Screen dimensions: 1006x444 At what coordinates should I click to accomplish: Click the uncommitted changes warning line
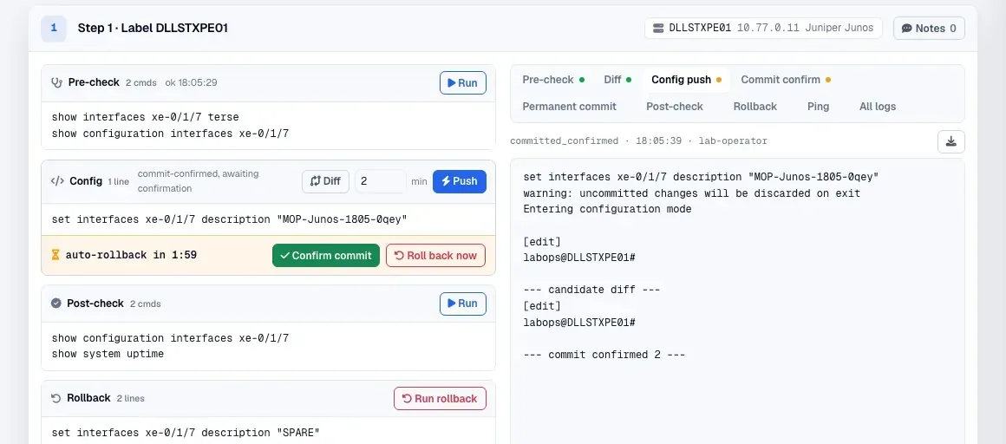click(x=692, y=193)
